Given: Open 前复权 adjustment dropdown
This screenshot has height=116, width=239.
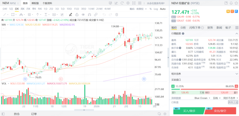Looking at the screenshot, I should click(x=141, y=9).
